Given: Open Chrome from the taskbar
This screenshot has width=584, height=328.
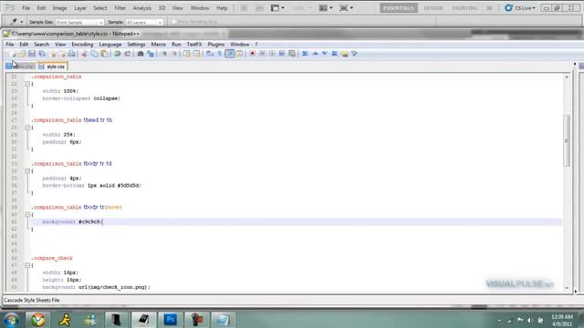Looking at the screenshot, I should (37, 320).
